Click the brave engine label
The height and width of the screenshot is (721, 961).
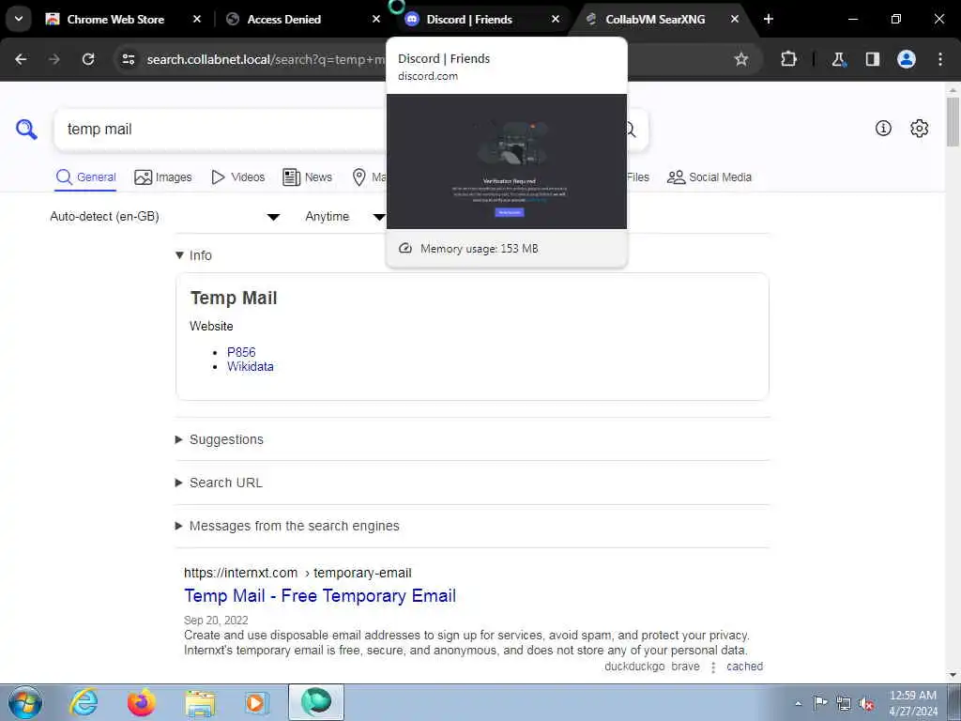pos(685,667)
